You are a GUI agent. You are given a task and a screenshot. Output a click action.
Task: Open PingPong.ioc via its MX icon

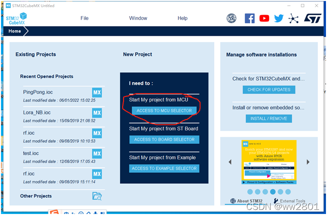click(x=97, y=92)
